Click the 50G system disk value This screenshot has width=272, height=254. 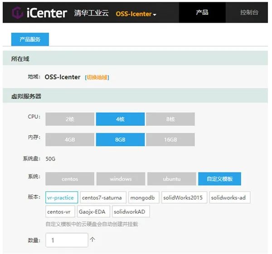[50, 159]
